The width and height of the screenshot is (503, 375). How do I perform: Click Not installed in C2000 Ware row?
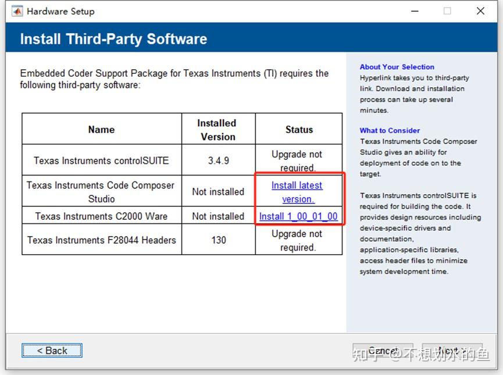coord(219,216)
